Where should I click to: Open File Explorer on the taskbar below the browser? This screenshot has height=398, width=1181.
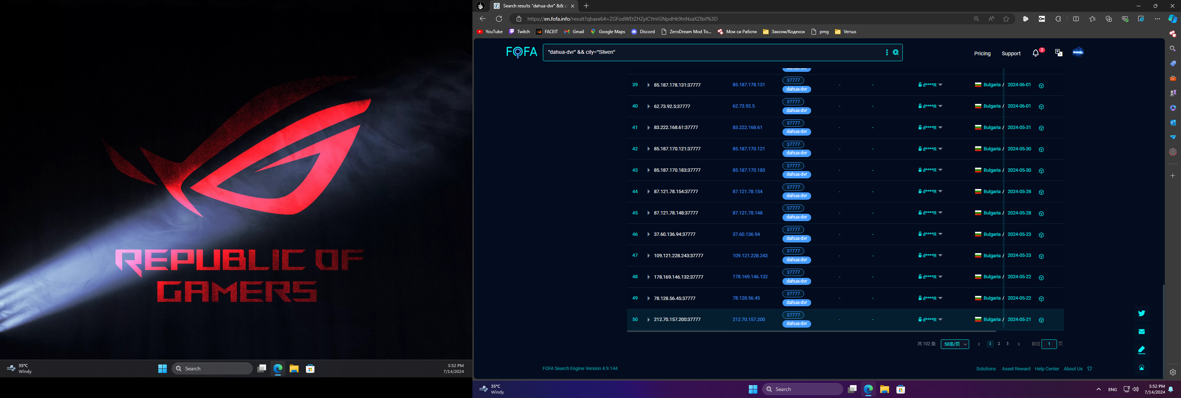tap(884, 389)
